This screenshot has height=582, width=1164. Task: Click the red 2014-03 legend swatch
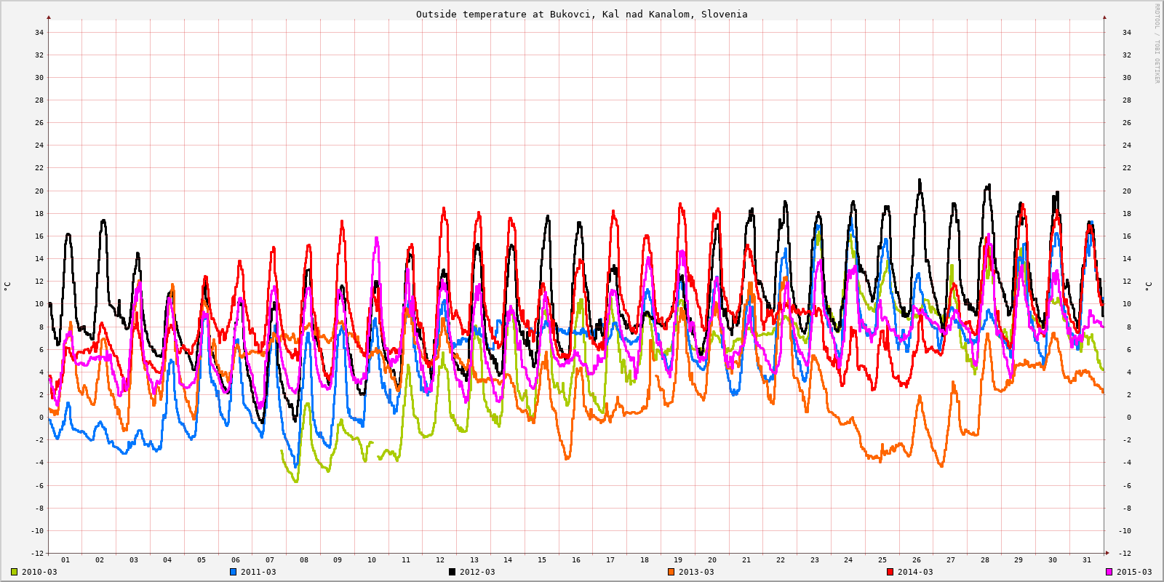(x=890, y=572)
